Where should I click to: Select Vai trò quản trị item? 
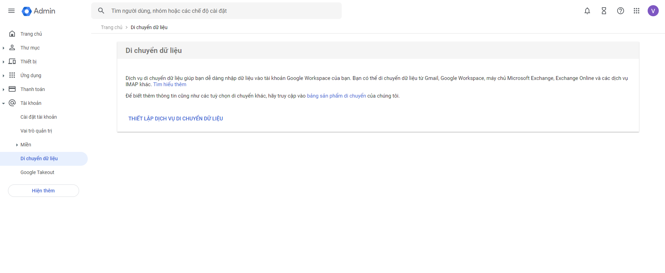pos(36,131)
